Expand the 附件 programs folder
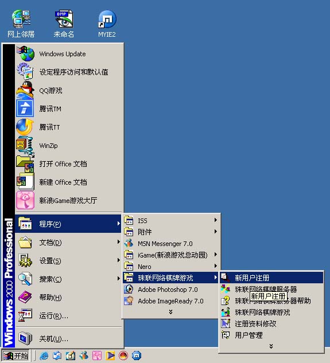The height and width of the screenshot is (363, 330). 171,232
